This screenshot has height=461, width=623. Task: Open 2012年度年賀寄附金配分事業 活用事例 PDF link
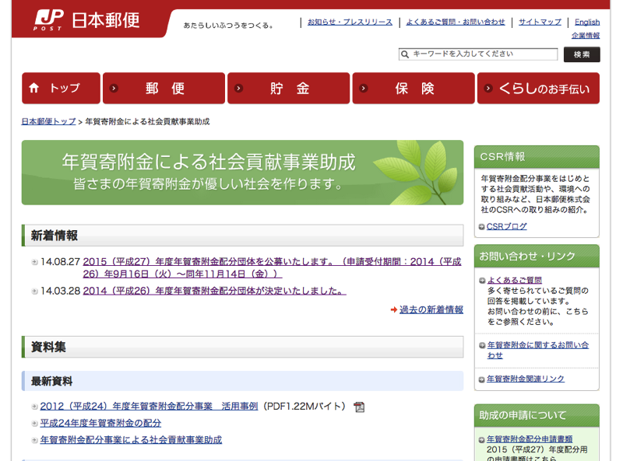pyautogui.click(x=149, y=407)
